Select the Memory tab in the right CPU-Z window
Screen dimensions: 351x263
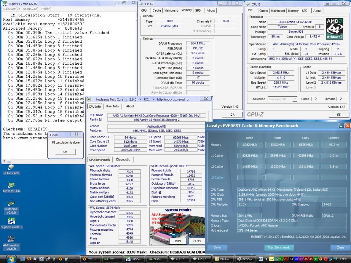[293, 10]
